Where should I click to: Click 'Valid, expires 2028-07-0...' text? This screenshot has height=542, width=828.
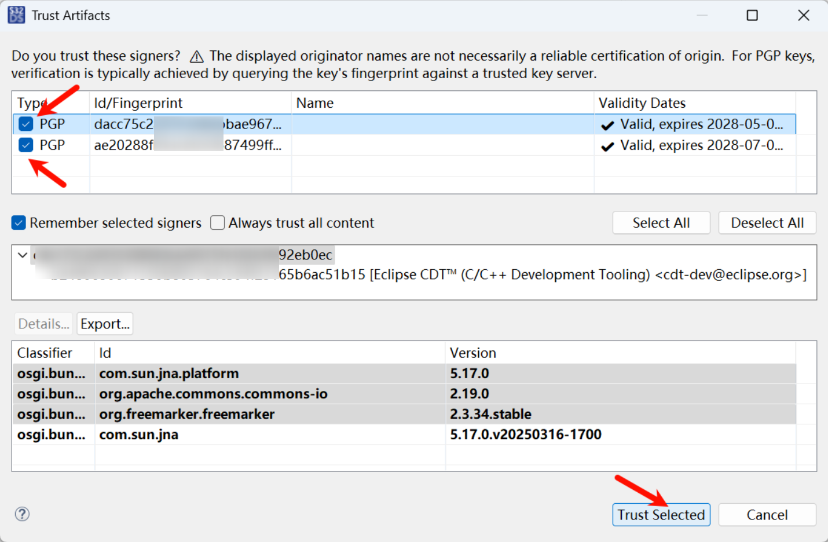coord(701,145)
